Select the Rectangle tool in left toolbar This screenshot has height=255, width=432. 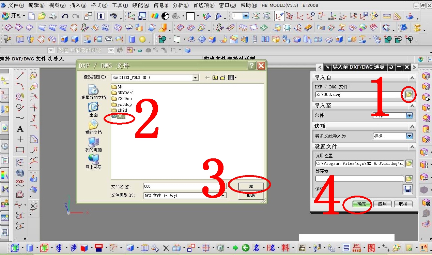coord(20,150)
